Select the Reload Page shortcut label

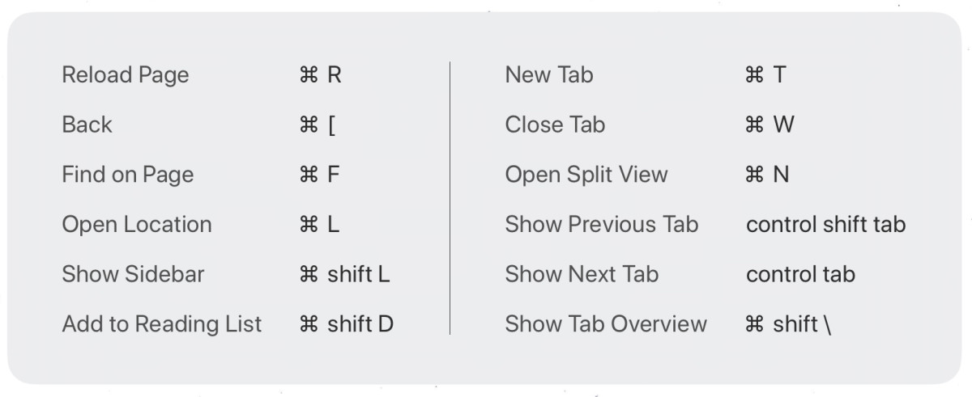(125, 75)
